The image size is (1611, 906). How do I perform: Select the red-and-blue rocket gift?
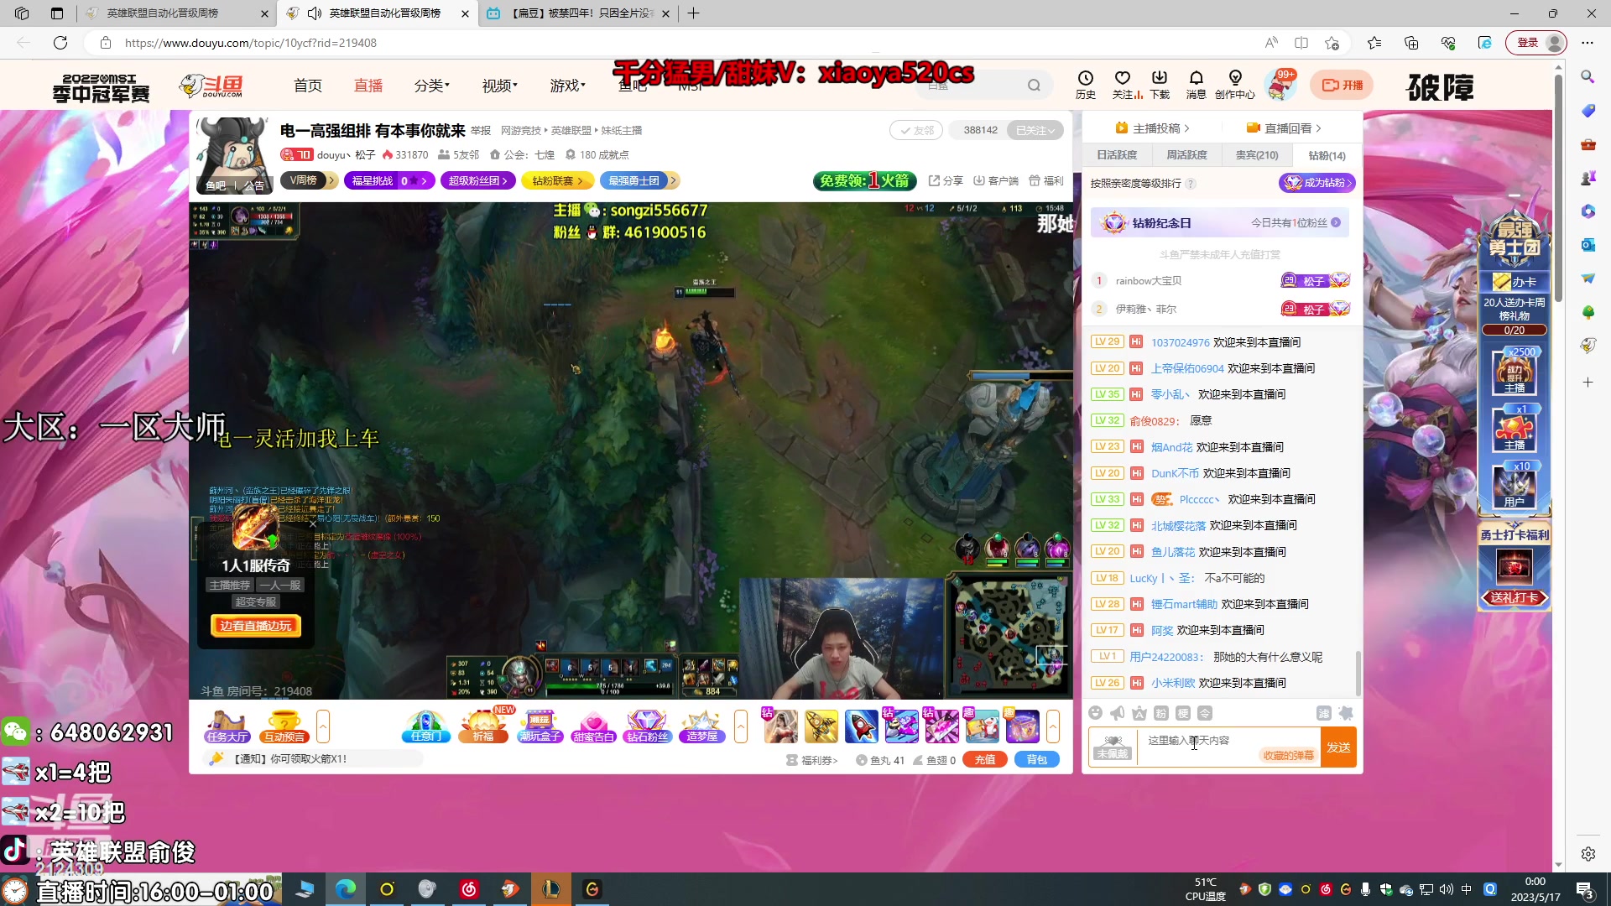862,726
